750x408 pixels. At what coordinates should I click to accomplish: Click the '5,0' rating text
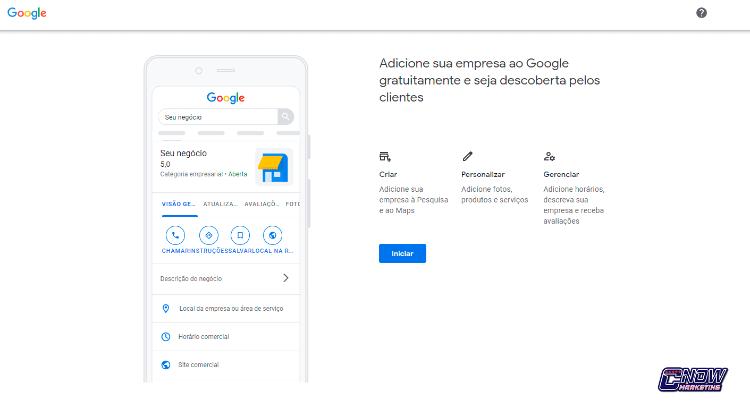click(165, 165)
